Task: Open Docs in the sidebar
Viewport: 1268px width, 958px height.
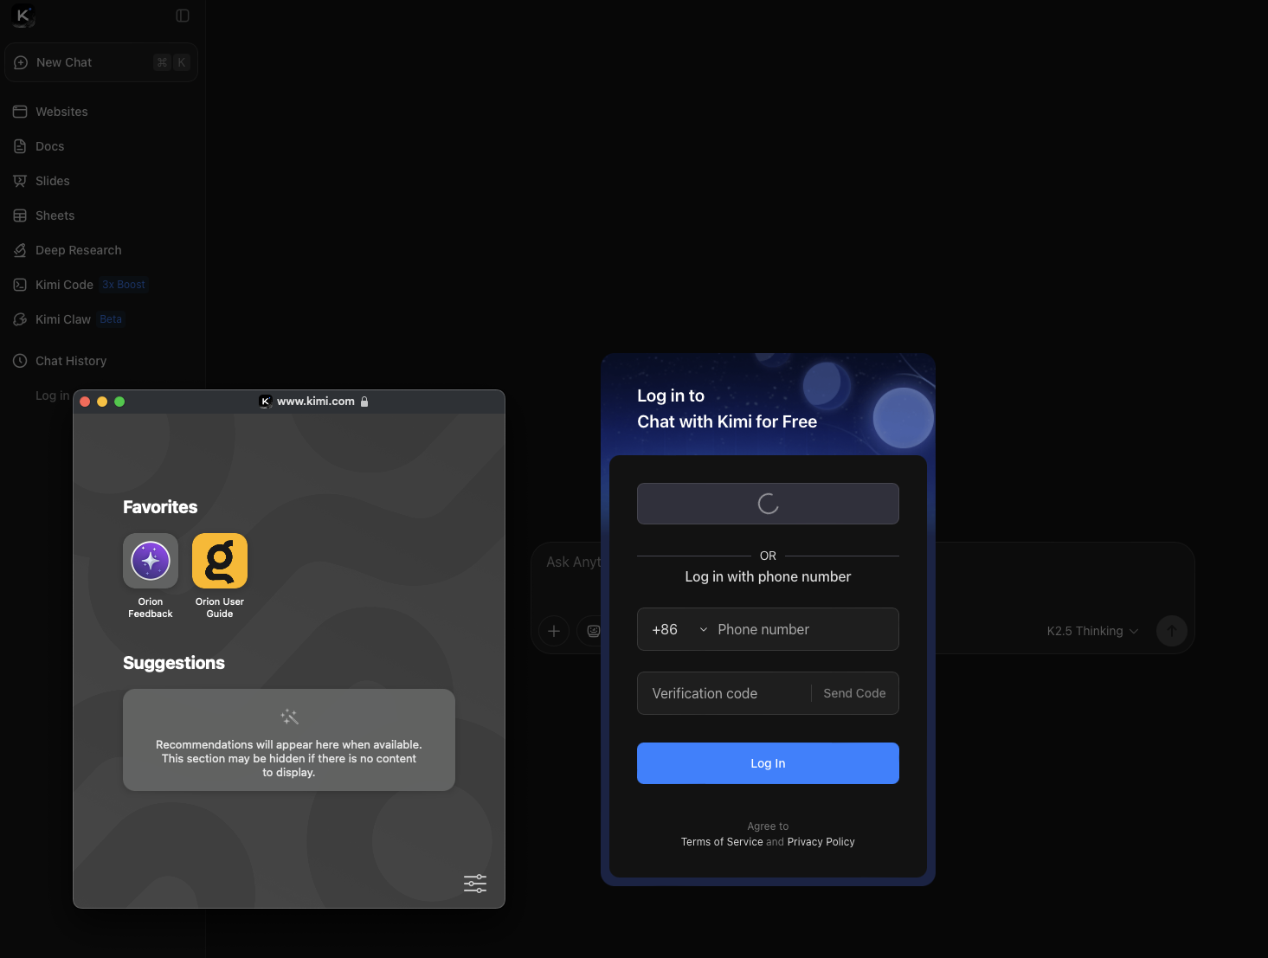Action: pos(101,146)
